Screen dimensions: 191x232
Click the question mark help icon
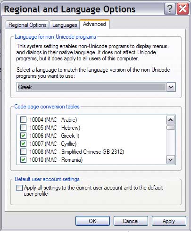(170, 9)
